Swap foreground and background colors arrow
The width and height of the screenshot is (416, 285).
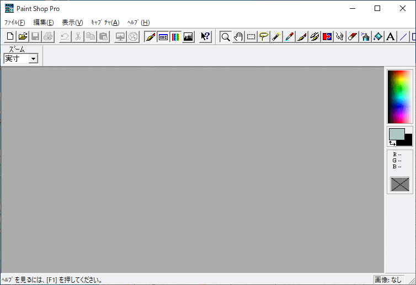coord(392,143)
